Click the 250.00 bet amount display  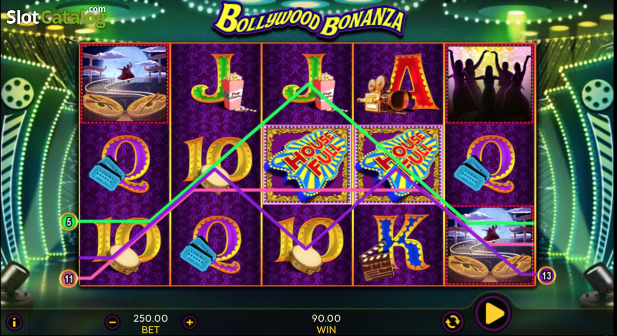click(151, 319)
